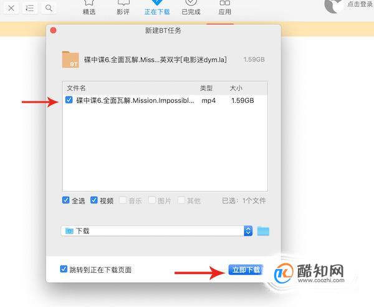Open the 精选 tab
The image size is (374, 307).
tap(89, 7)
